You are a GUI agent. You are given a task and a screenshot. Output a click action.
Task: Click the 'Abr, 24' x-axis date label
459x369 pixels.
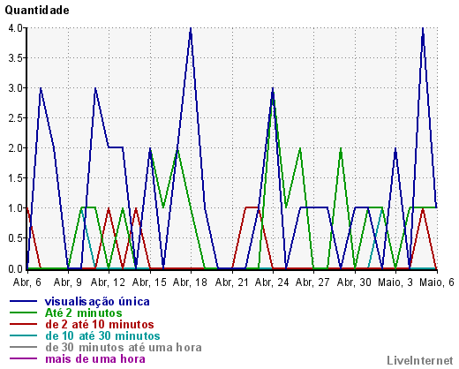pyautogui.click(x=272, y=282)
